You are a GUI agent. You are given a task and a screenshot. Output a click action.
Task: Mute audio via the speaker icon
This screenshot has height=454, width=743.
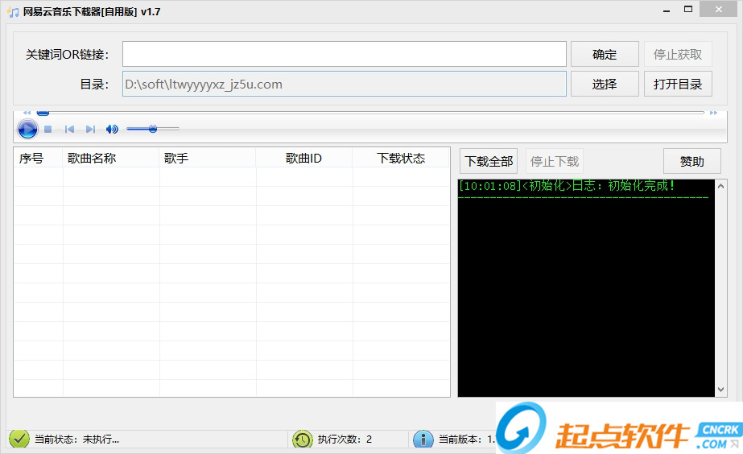point(112,129)
